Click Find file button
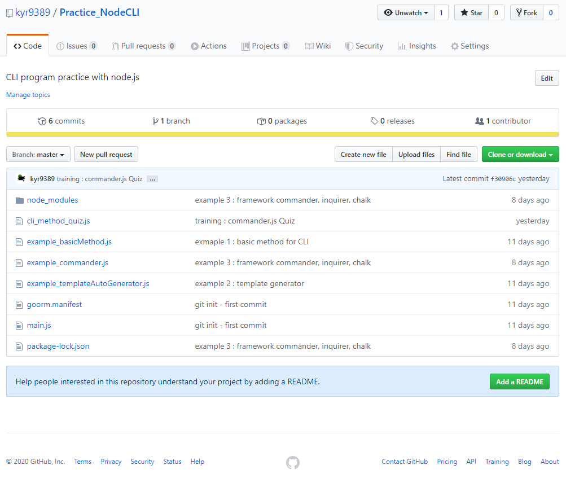 [458, 155]
